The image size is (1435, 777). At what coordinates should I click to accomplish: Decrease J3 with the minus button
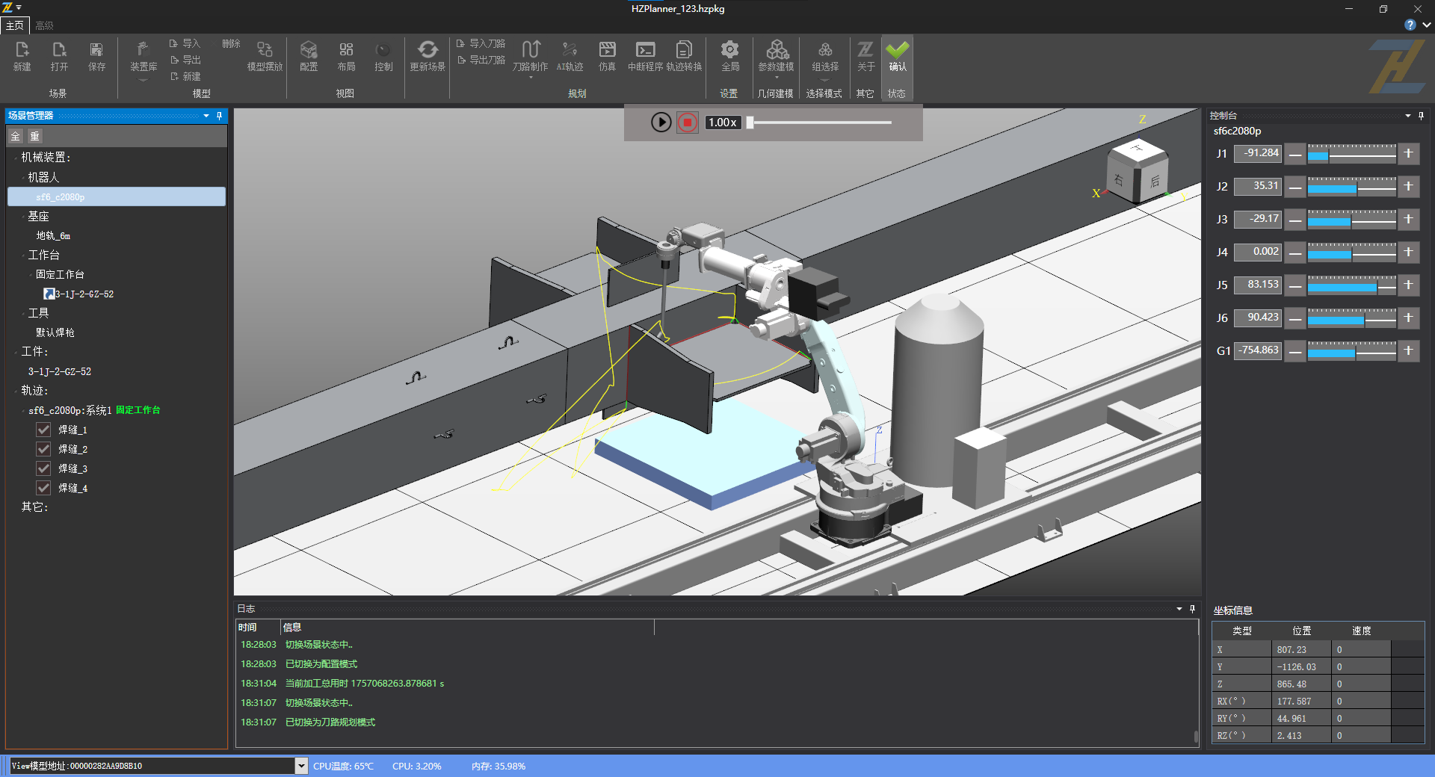click(x=1295, y=219)
